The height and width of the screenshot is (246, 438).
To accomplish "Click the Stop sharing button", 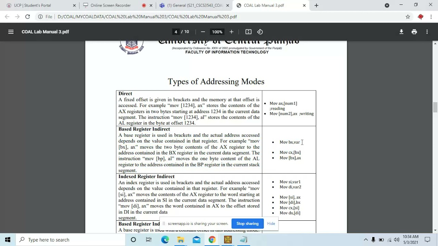I will pos(247,223).
